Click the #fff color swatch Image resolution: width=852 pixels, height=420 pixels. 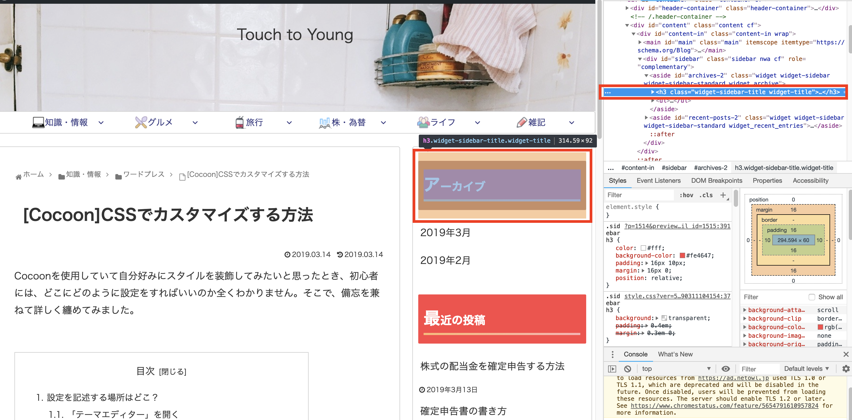[643, 248]
